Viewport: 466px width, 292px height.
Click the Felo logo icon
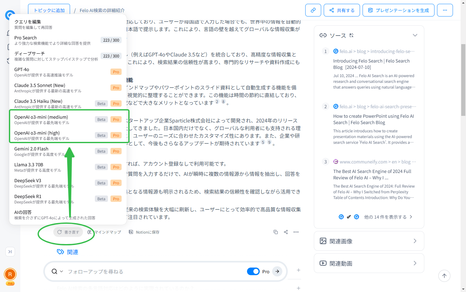10,15
